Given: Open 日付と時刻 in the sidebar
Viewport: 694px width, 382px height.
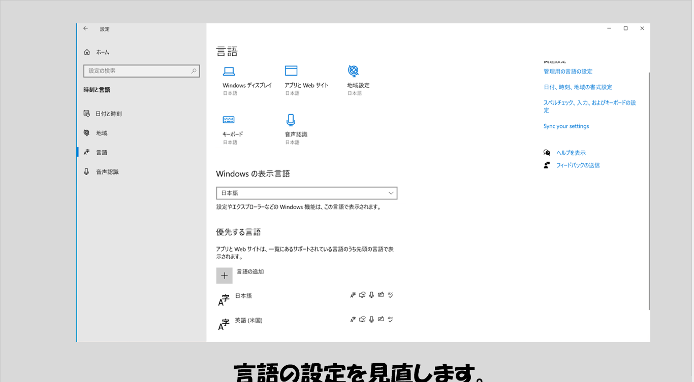Looking at the screenshot, I should [109, 114].
